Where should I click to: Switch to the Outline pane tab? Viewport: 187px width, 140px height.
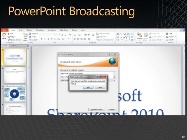click(x=14, y=46)
